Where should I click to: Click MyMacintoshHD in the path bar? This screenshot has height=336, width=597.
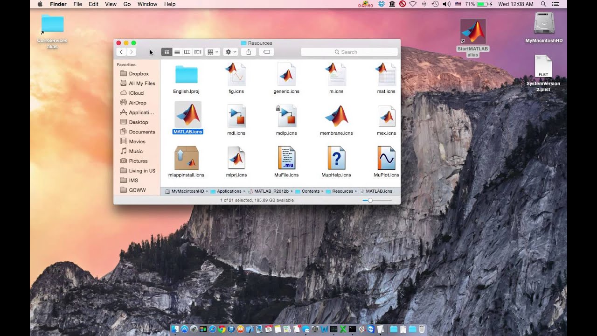coord(185,191)
